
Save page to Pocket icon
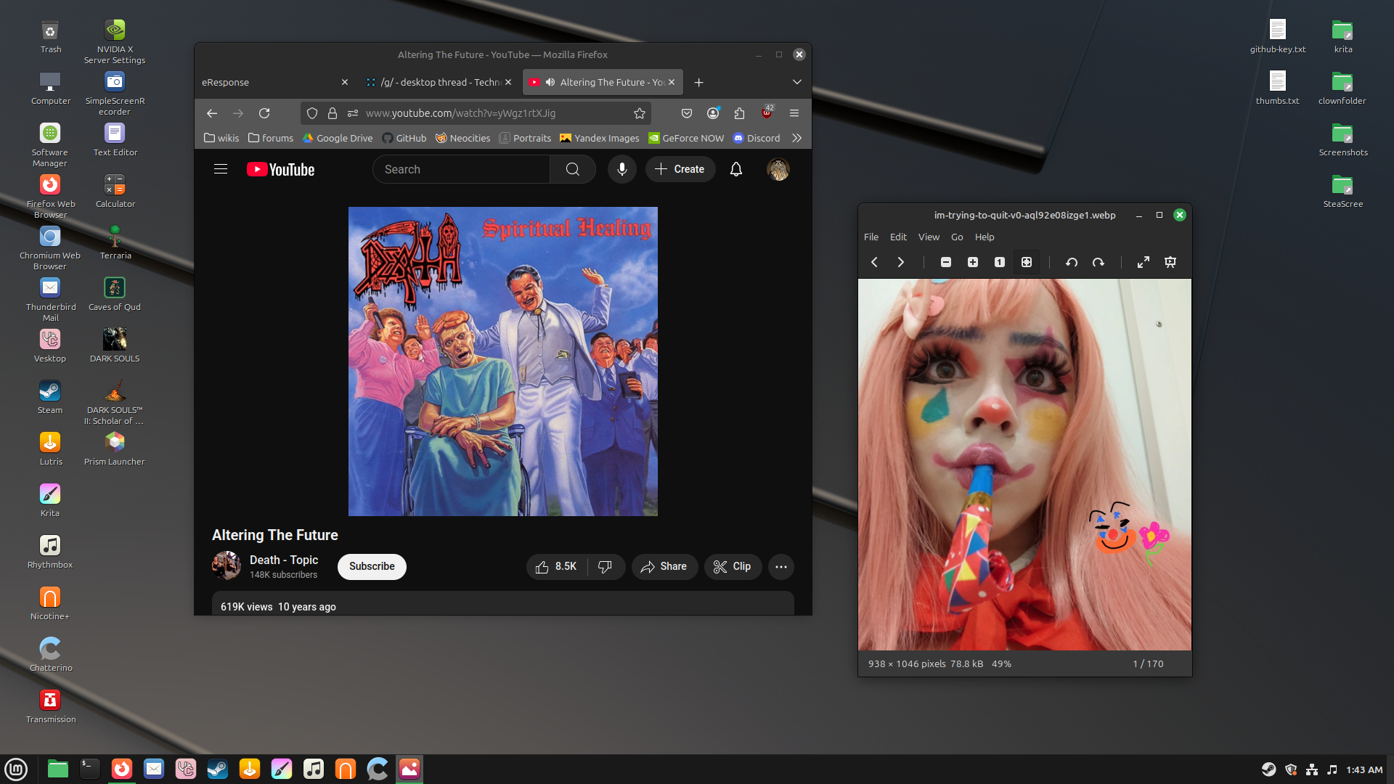click(687, 113)
